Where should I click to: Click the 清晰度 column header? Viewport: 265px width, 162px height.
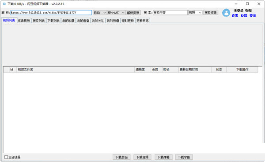click(x=143, y=70)
